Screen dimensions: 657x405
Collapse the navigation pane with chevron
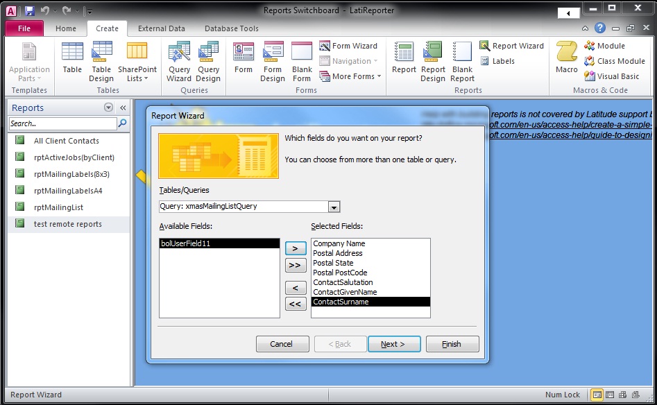(x=123, y=107)
